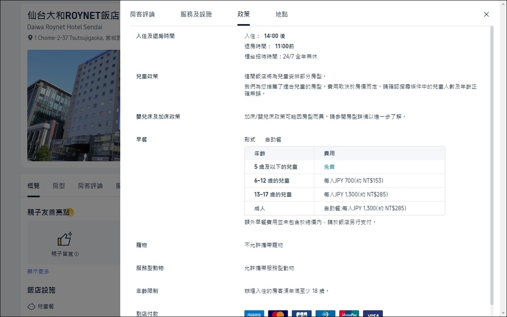Click the thumbs-up 親子皆宜 icon
This screenshot has width=507, height=317.
point(65,239)
